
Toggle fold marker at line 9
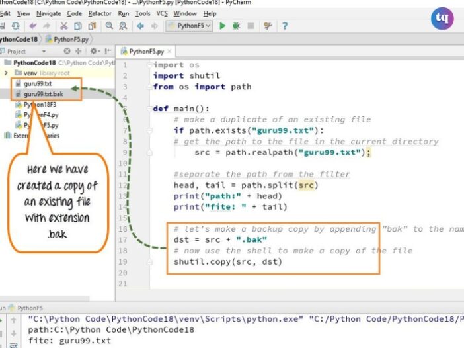point(150,152)
